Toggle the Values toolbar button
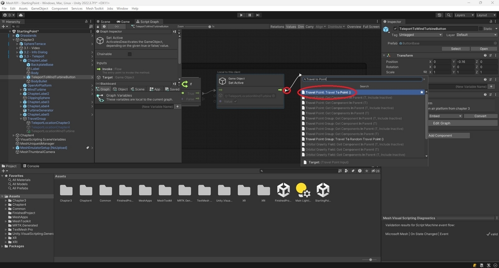This screenshot has width=499, height=268. [x=291, y=27]
